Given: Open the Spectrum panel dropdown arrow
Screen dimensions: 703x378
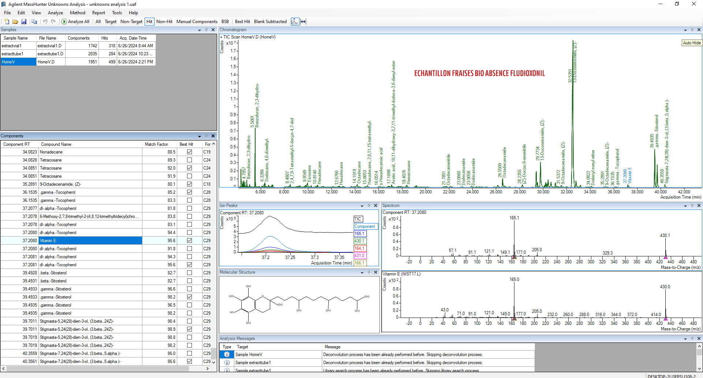Looking at the screenshot, I should [x=685, y=206].
